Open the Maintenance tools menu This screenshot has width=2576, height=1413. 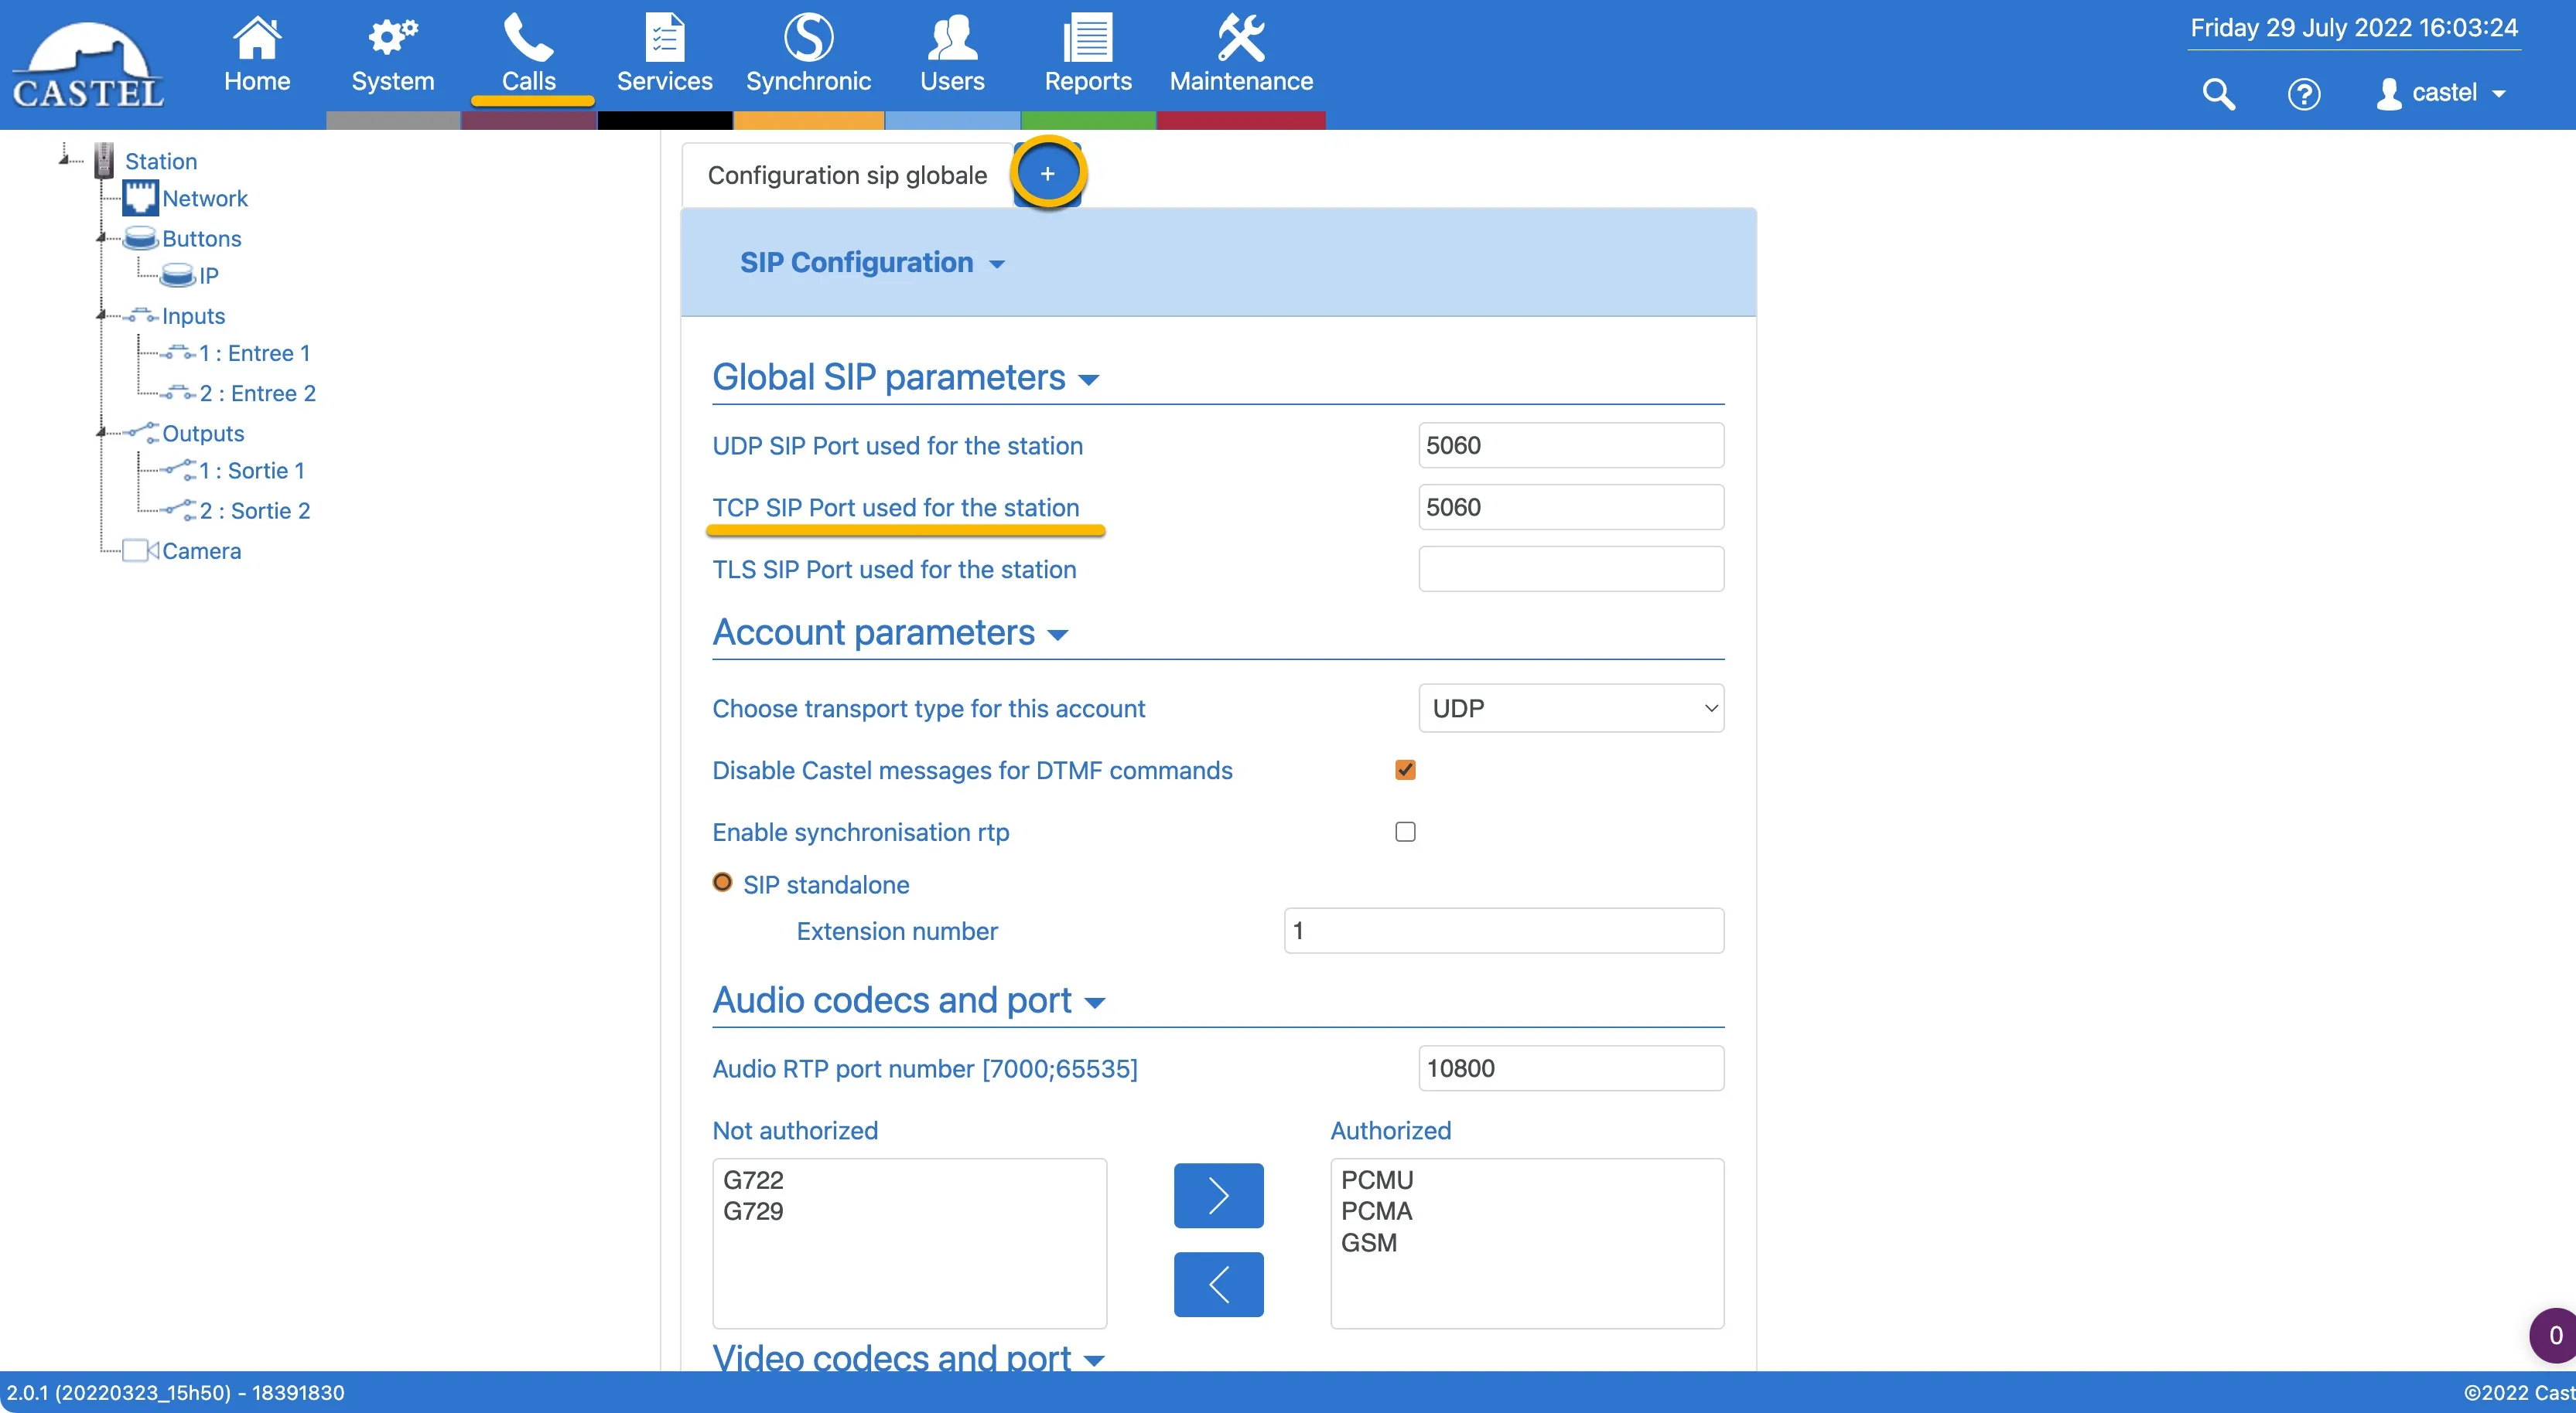coord(1241,55)
